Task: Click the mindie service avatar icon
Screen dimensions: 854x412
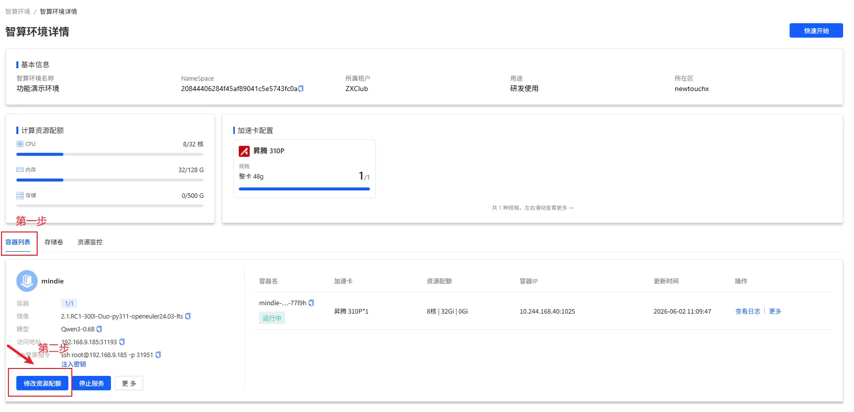Action: point(27,281)
